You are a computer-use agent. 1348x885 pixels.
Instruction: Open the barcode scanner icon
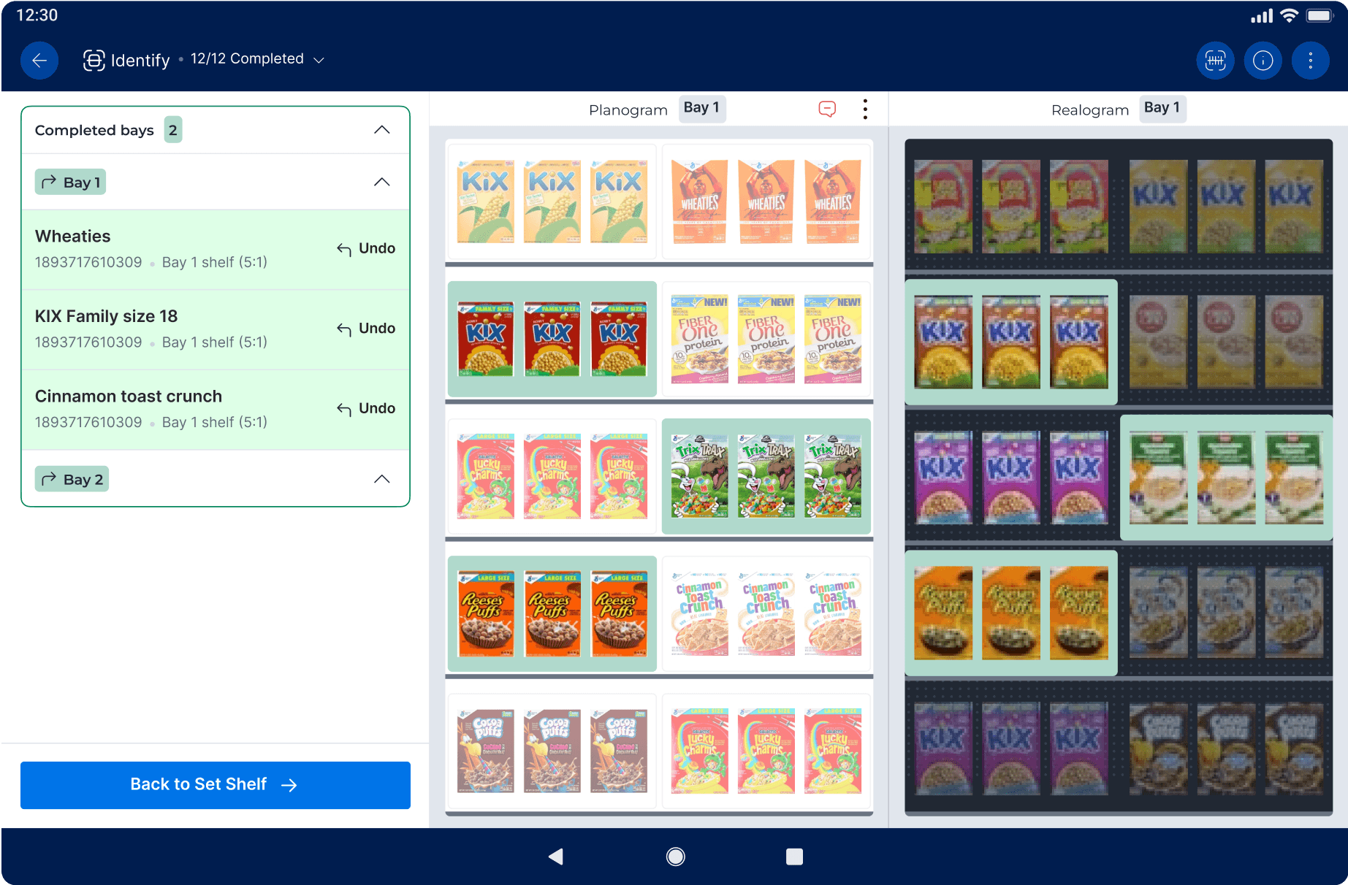(x=1215, y=61)
